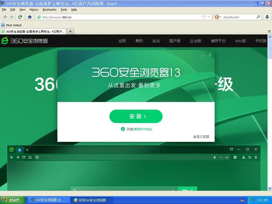Go to the home page icon

point(30,17)
